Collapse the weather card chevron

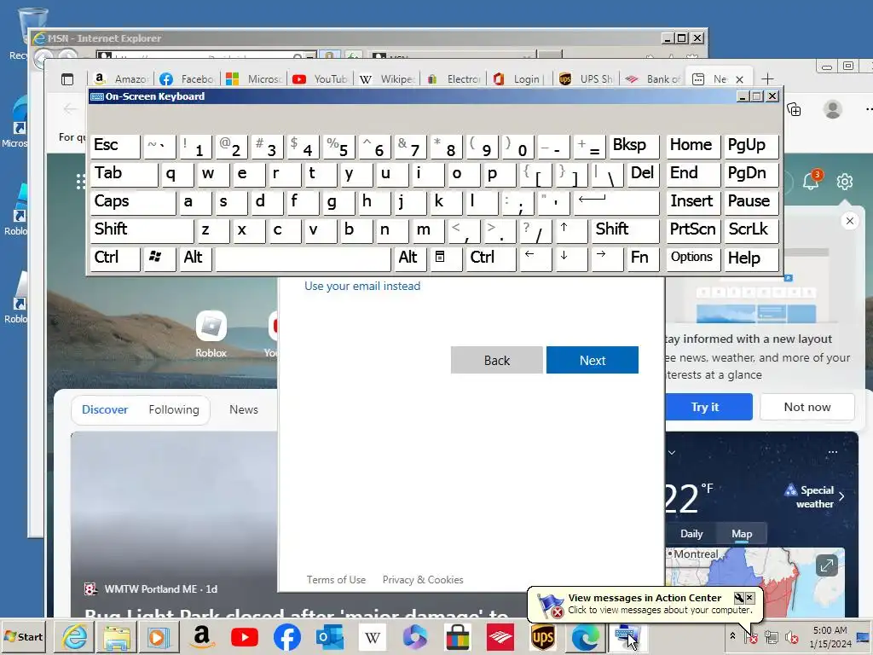click(672, 452)
